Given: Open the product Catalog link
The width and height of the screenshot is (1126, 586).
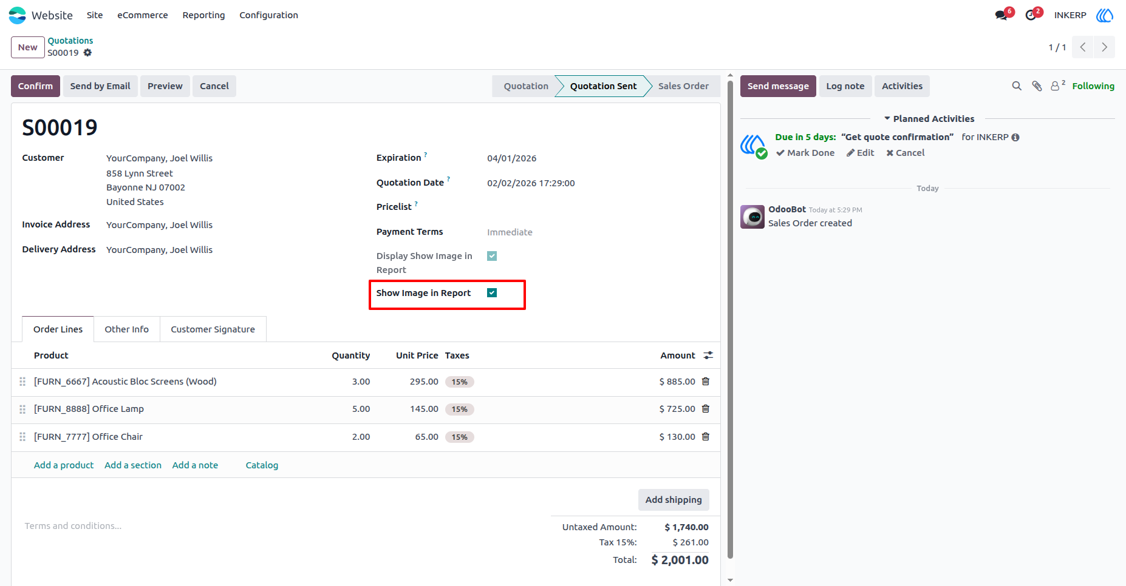Looking at the screenshot, I should [262, 465].
